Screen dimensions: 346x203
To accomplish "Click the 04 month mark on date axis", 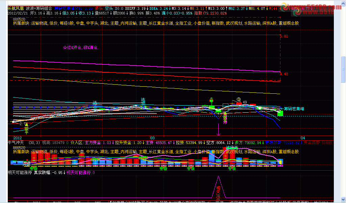I will click(x=303, y=138).
